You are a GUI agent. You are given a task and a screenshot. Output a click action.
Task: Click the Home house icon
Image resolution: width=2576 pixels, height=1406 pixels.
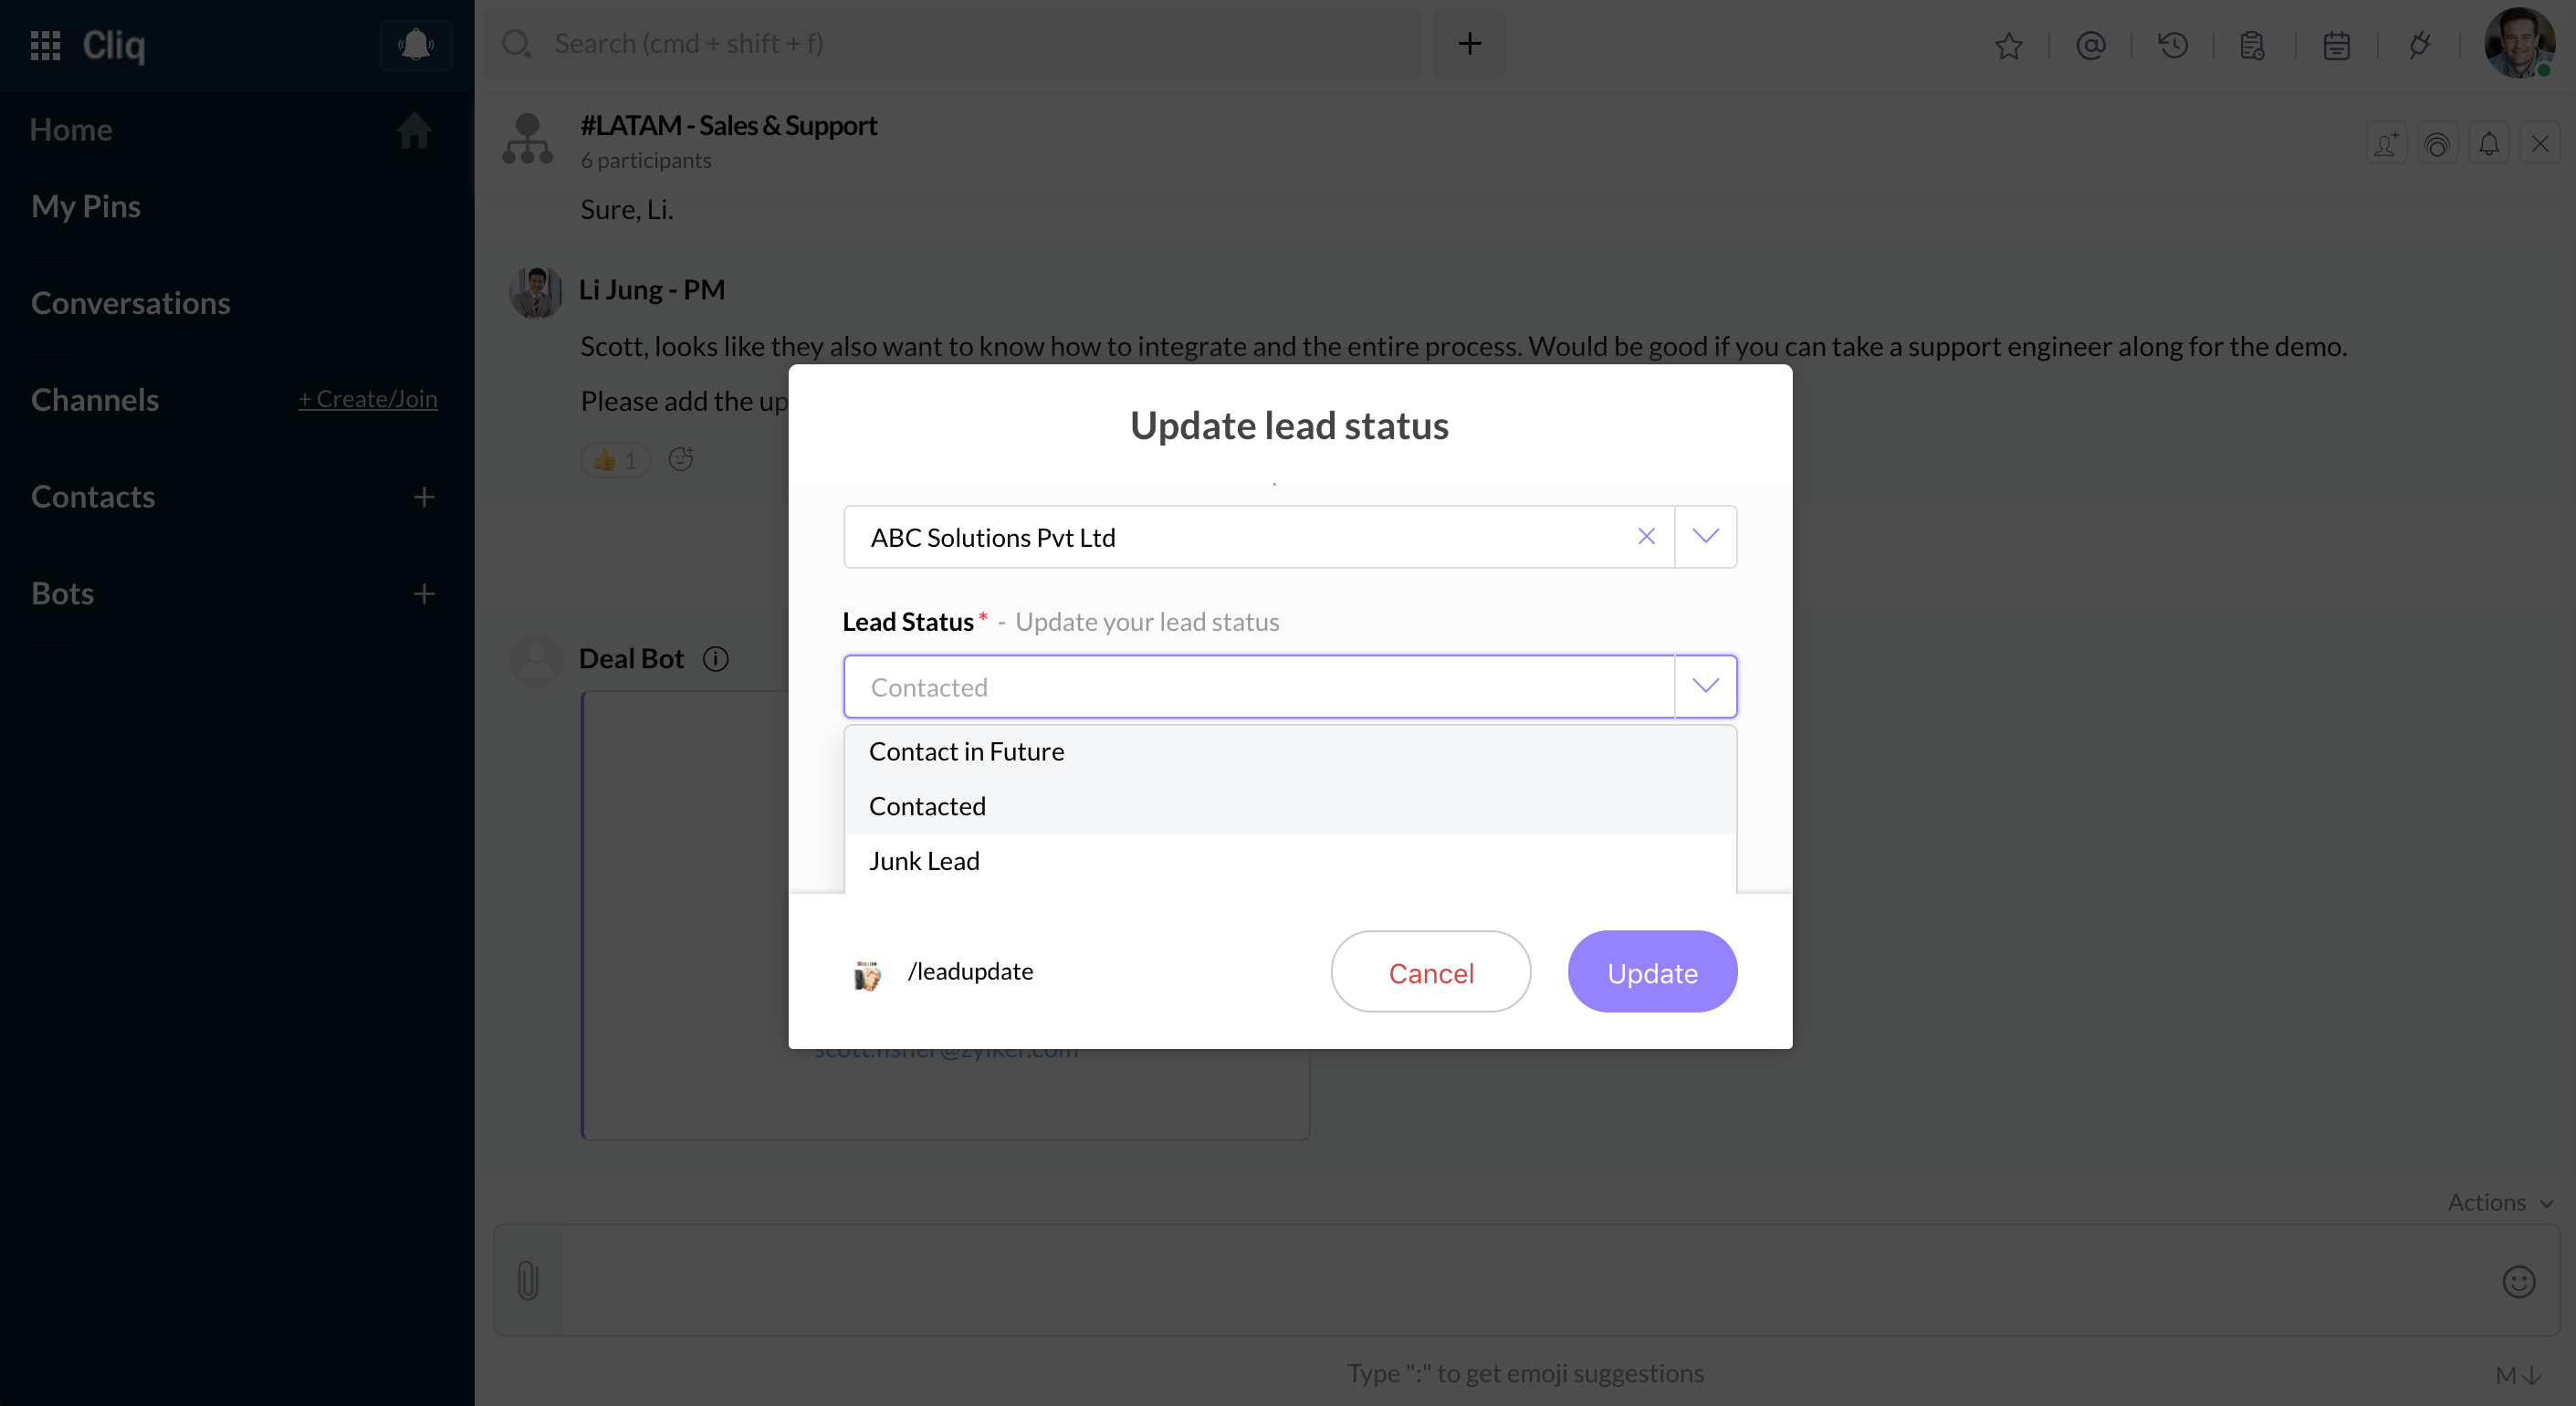pos(413,130)
